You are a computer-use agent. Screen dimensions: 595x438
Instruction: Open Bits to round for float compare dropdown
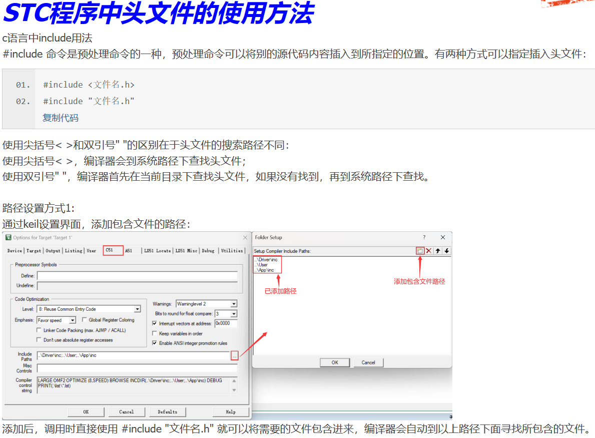click(x=234, y=314)
